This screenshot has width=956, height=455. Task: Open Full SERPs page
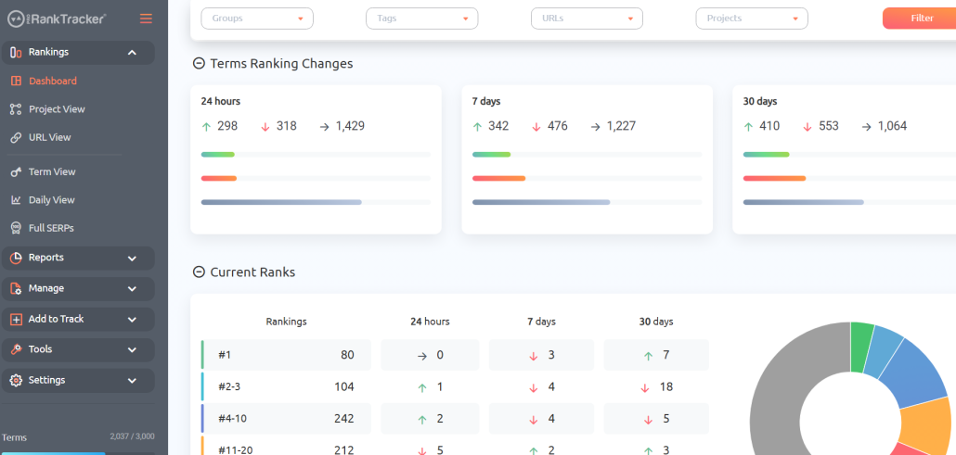point(51,228)
